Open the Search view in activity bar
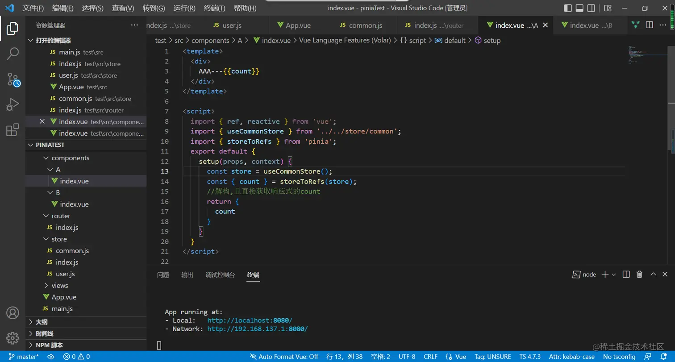Image resolution: width=675 pixels, height=362 pixels. tap(12, 54)
